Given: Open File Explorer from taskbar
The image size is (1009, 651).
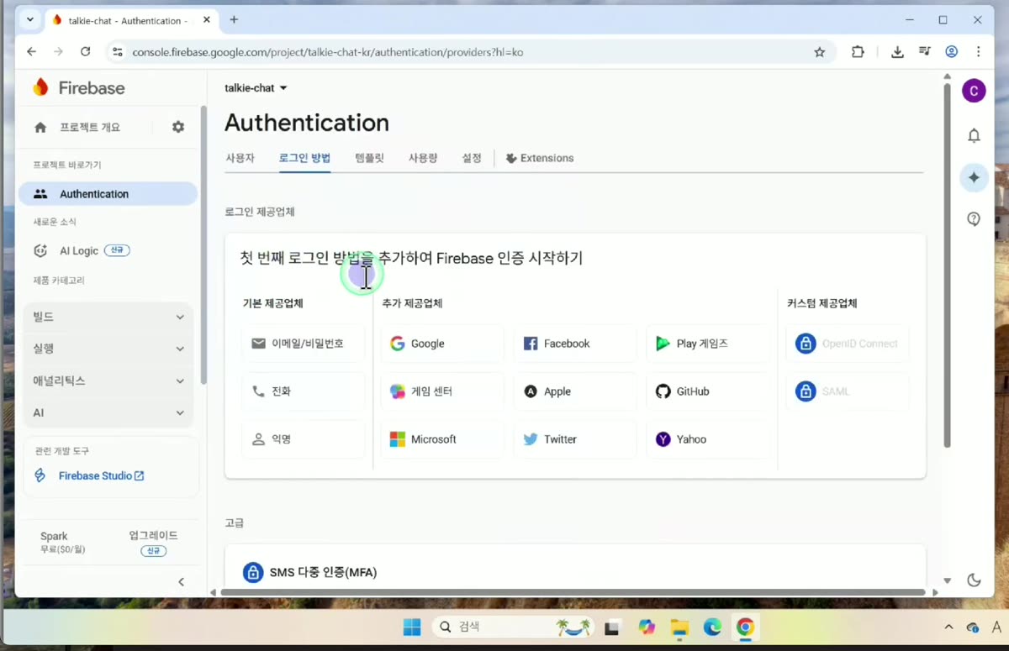Looking at the screenshot, I should [x=679, y=627].
